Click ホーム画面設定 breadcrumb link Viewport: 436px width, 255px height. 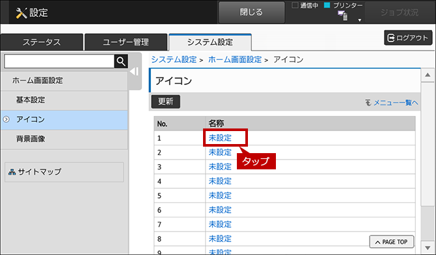coord(235,60)
